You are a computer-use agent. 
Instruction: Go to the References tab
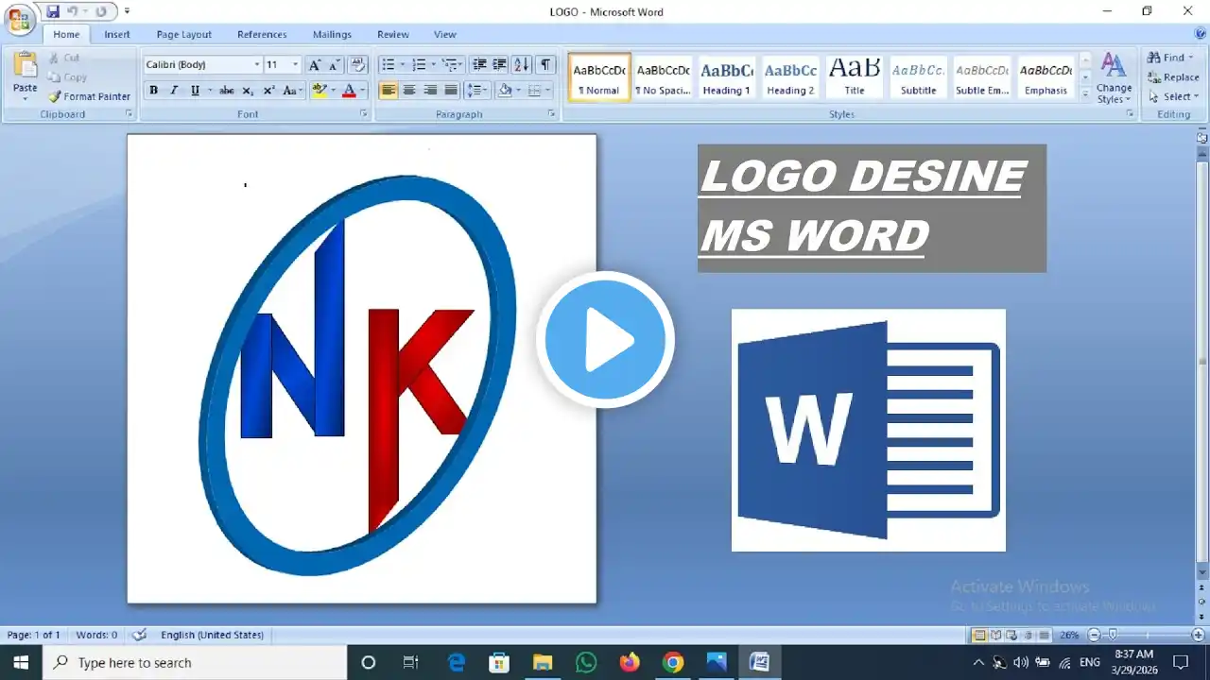pyautogui.click(x=262, y=34)
